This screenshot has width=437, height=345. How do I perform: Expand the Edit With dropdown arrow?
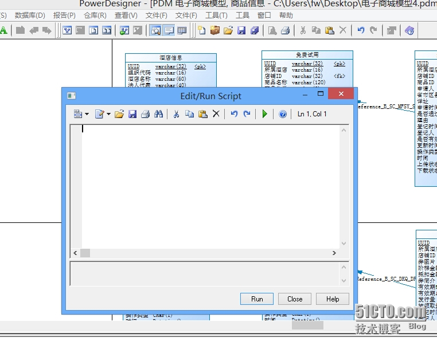[108, 114]
